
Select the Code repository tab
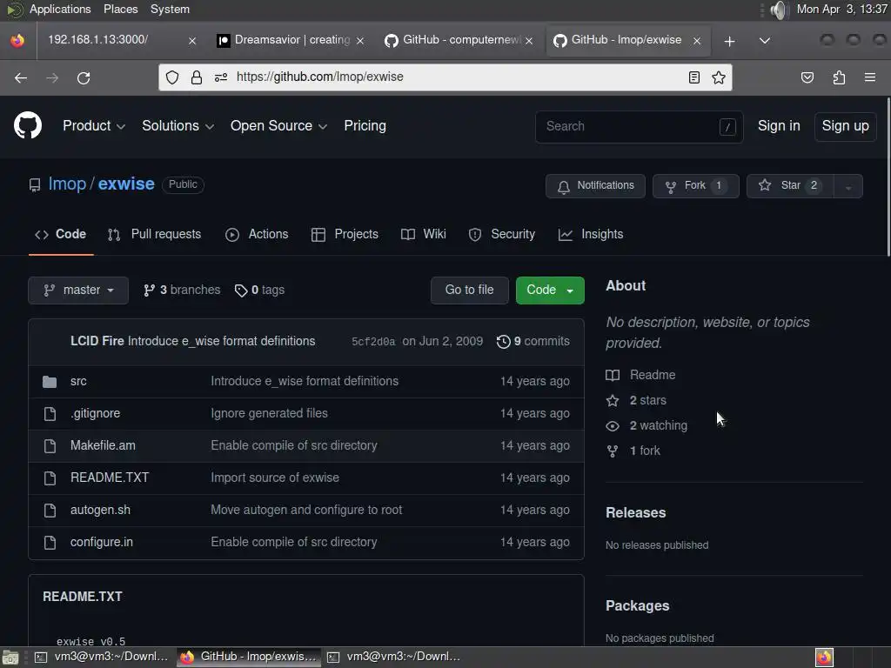pyautogui.click(x=61, y=234)
